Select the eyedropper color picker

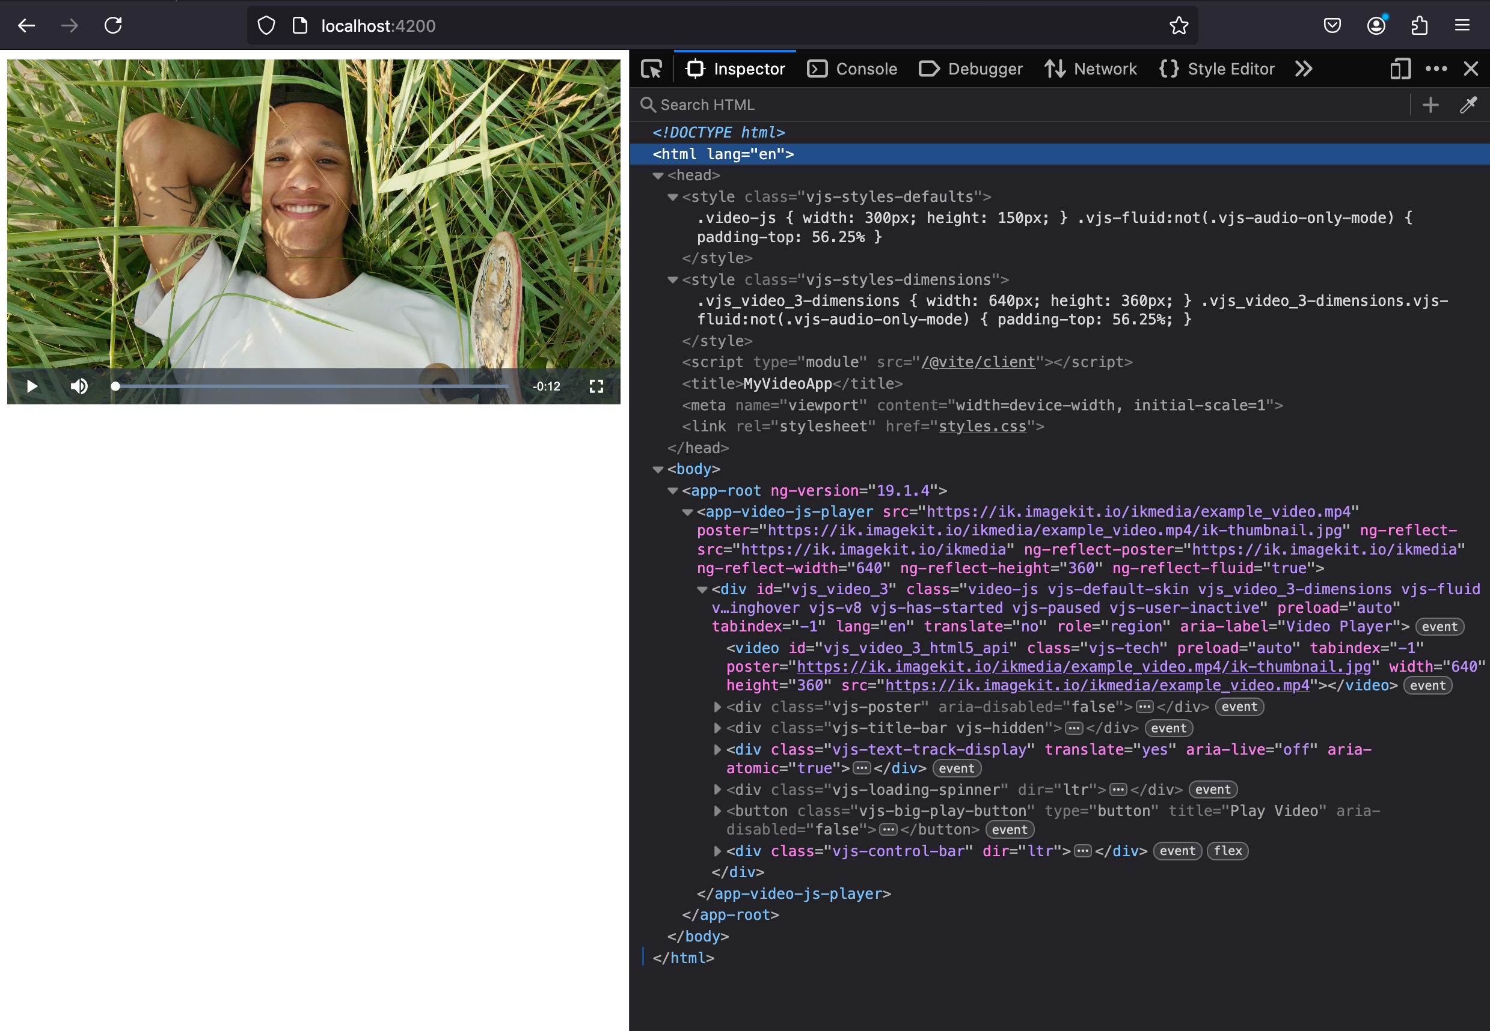[x=1467, y=105]
